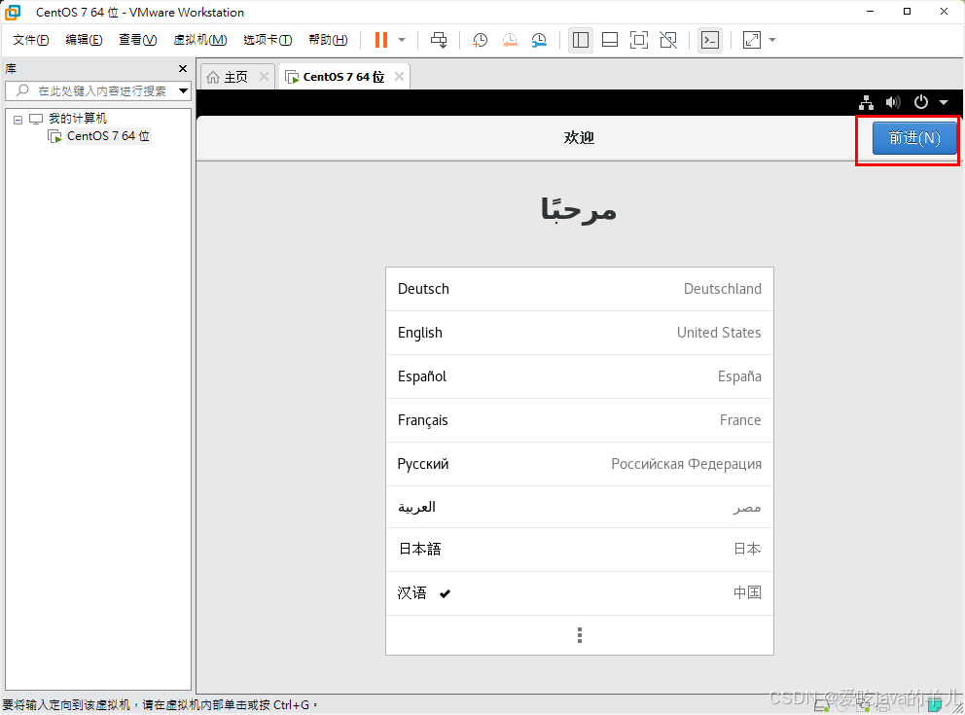Open the 虚拟机(M) menu
Image resolution: width=965 pixels, height=715 pixels.
click(x=200, y=40)
